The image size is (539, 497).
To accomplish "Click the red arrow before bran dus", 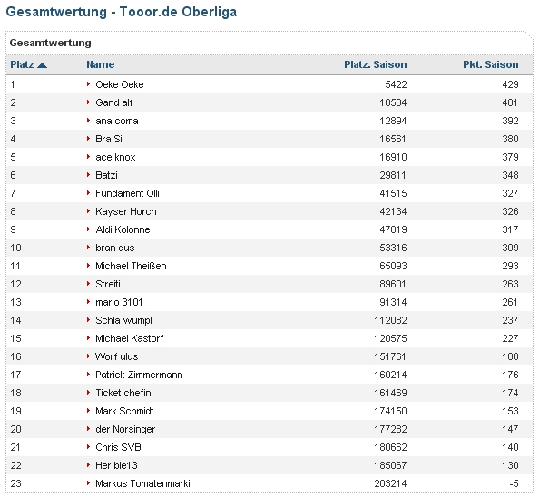I will (x=88, y=248).
